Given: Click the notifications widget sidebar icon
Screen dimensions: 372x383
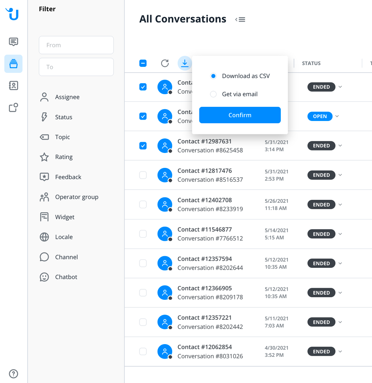Looking at the screenshot, I should click(x=13, y=108).
